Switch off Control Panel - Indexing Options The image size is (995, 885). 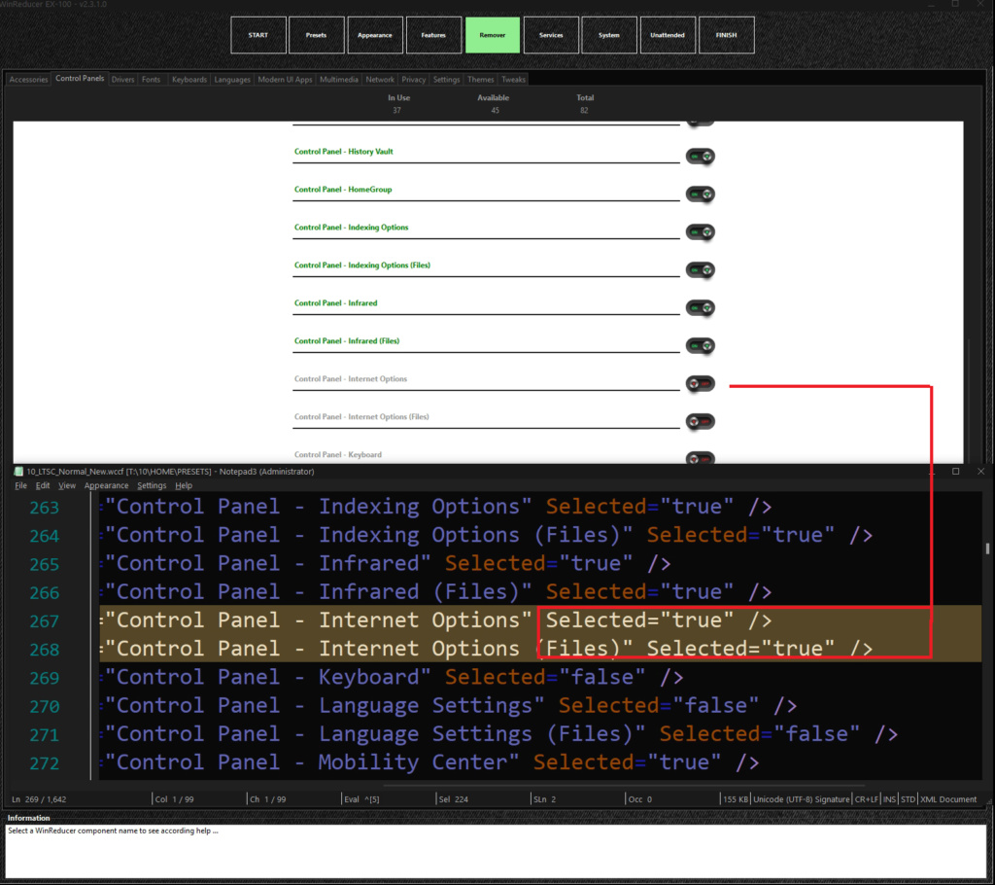click(700, 231)
